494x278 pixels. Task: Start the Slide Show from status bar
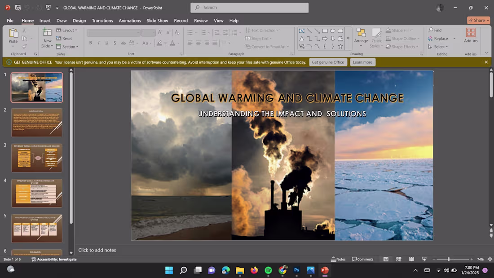point(424,259)
